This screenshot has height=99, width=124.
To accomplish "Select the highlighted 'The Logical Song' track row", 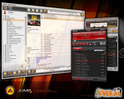I will click(62, 19).
